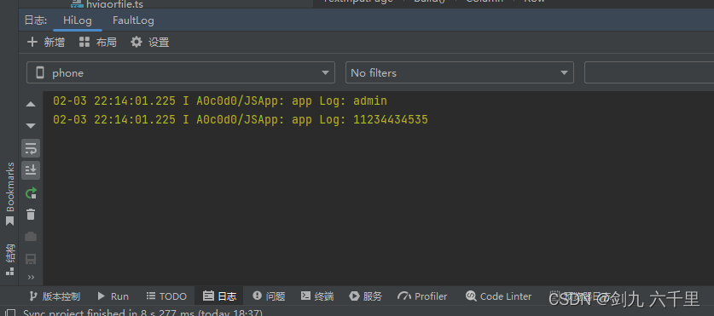Viewport: 714px width, 316px height.
Task: Expand more tools double chevron
Action: [31, 277]
